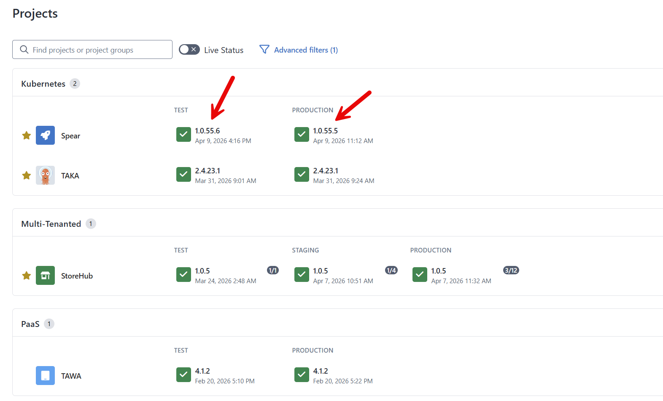The image size is (663, 401).
Task: Click the star next to TAKA
Action: (x=27, y=175)
